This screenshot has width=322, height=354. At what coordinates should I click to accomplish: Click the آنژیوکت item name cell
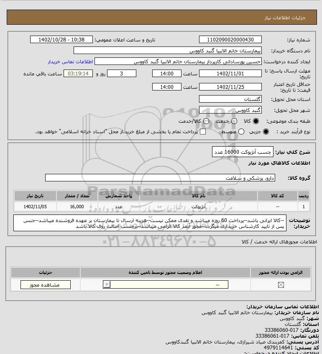tap(199, 207)
